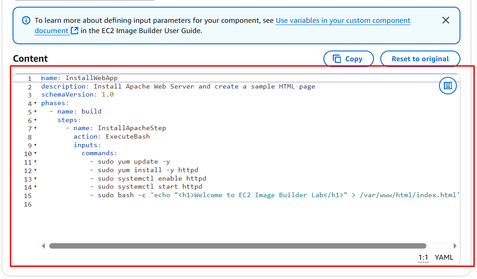This screenshot has width=477, height=279.
Task: Collapse the build phase fold arrow on line 5
Action: [x=35, y=112]
